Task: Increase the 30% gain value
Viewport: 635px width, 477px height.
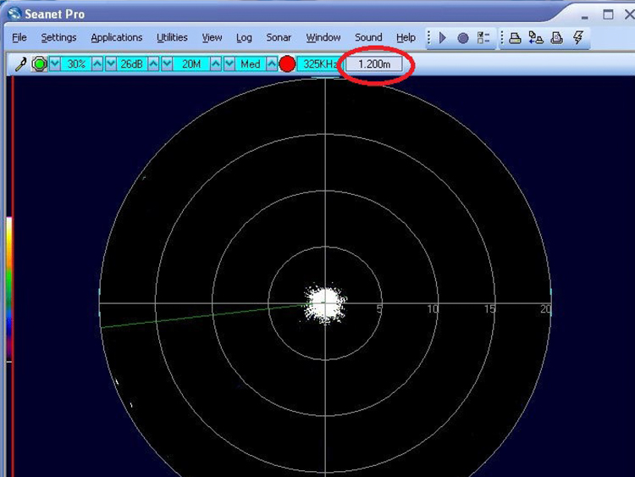Action: 97,64
